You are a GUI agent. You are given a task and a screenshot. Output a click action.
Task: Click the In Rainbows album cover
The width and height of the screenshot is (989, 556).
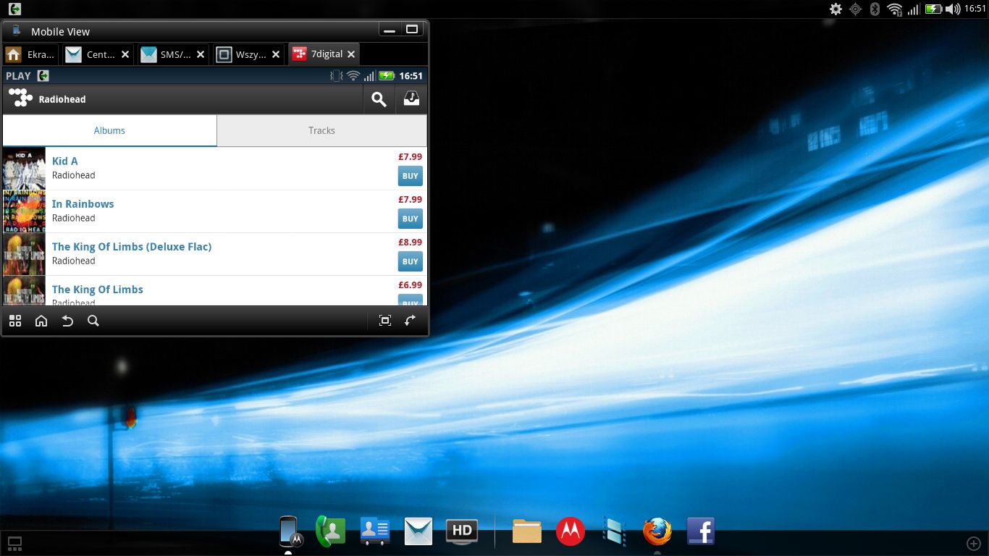(24, 211)
